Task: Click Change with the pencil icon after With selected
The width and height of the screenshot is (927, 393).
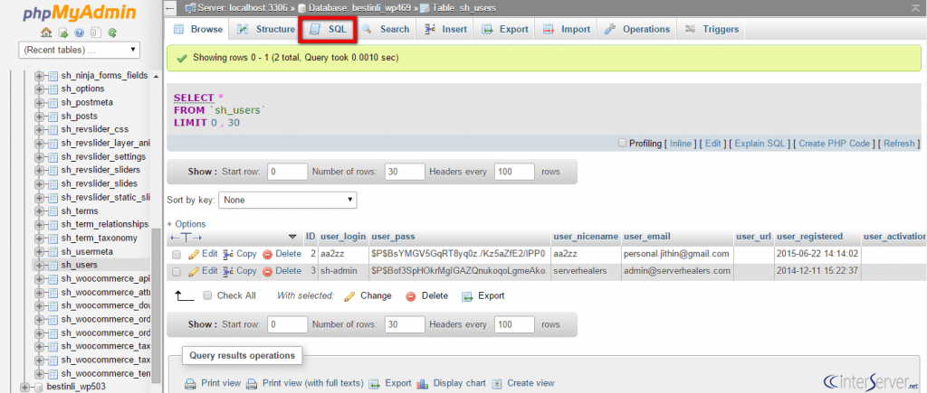Action: (x=368, y=295)
